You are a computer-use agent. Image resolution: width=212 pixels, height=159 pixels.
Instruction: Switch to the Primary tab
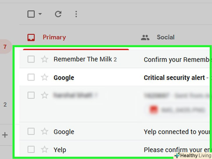tap(54, 37)
